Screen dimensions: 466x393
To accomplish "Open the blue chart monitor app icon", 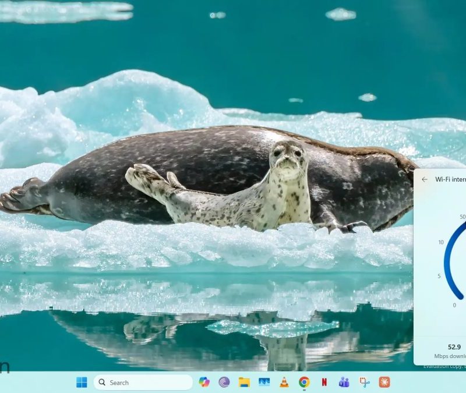I will 264,382.
